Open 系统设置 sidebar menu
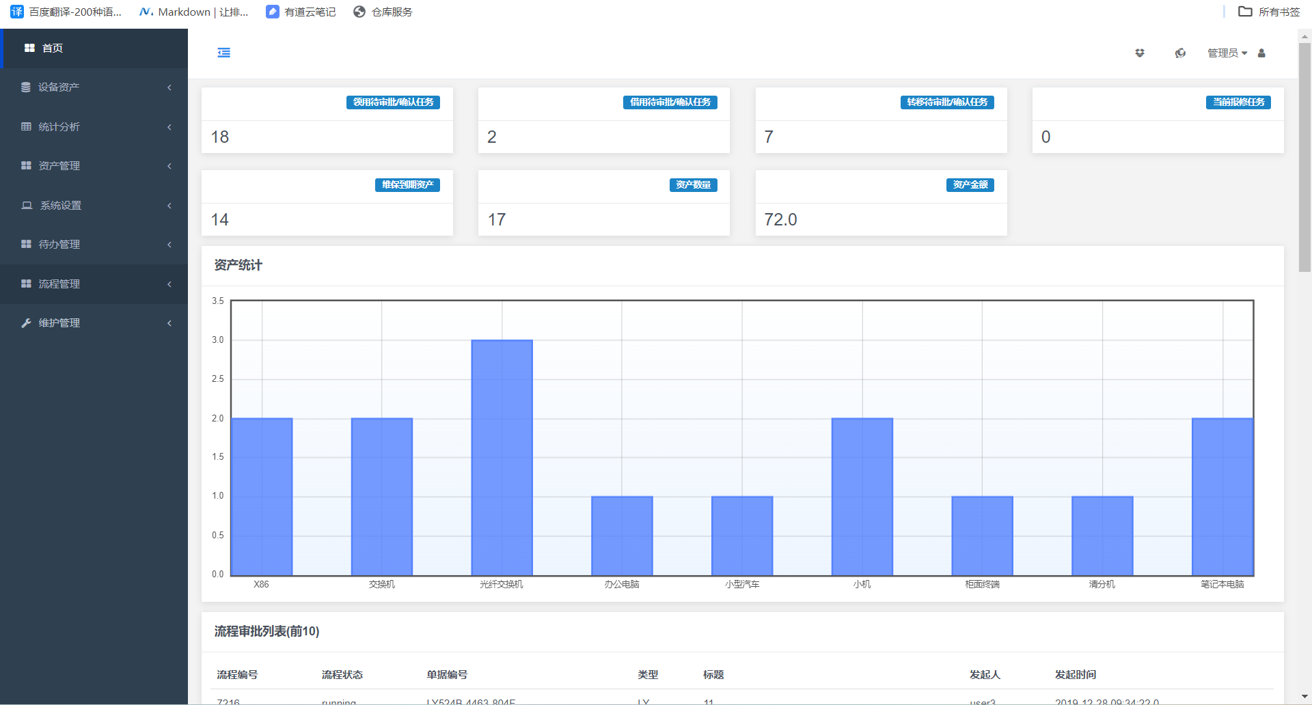The width and height of the screenshot is (1312, 705). tap(94, 205)
